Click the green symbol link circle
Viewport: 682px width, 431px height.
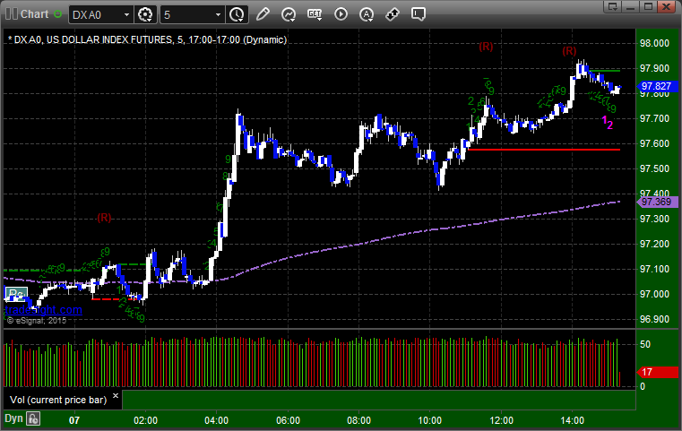[x=57, y=14]
